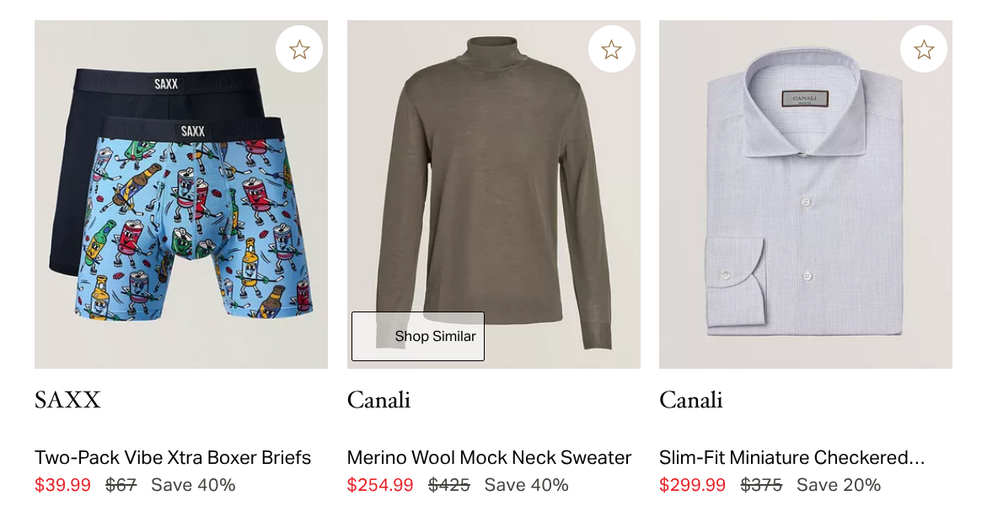This screenshot has height=506, width=998.
Task: Click the $254.99 sale price
Action: 380,485
